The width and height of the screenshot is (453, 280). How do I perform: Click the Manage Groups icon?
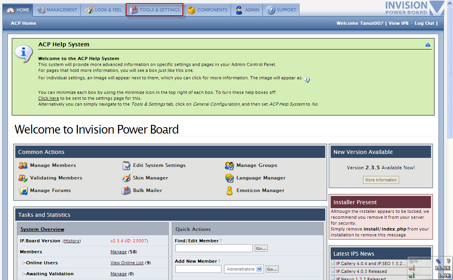tap(229, 165)
